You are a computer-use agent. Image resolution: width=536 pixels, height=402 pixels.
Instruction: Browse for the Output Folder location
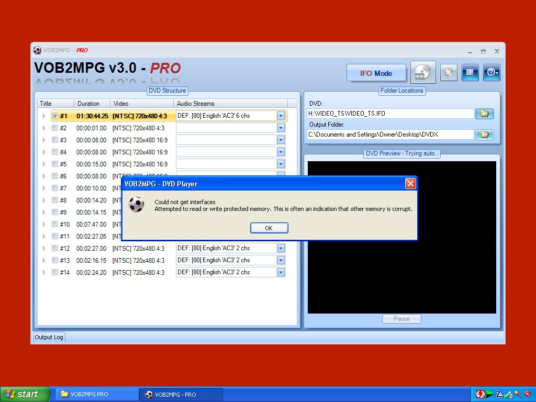484,135
